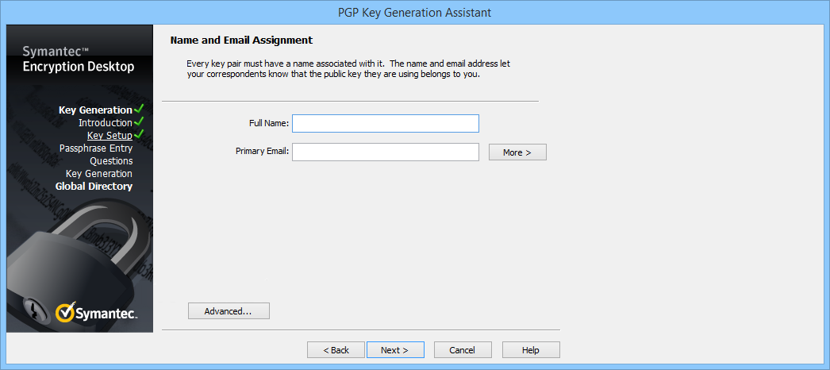Click the checkmark beside bold Key Generation heading

139,109
